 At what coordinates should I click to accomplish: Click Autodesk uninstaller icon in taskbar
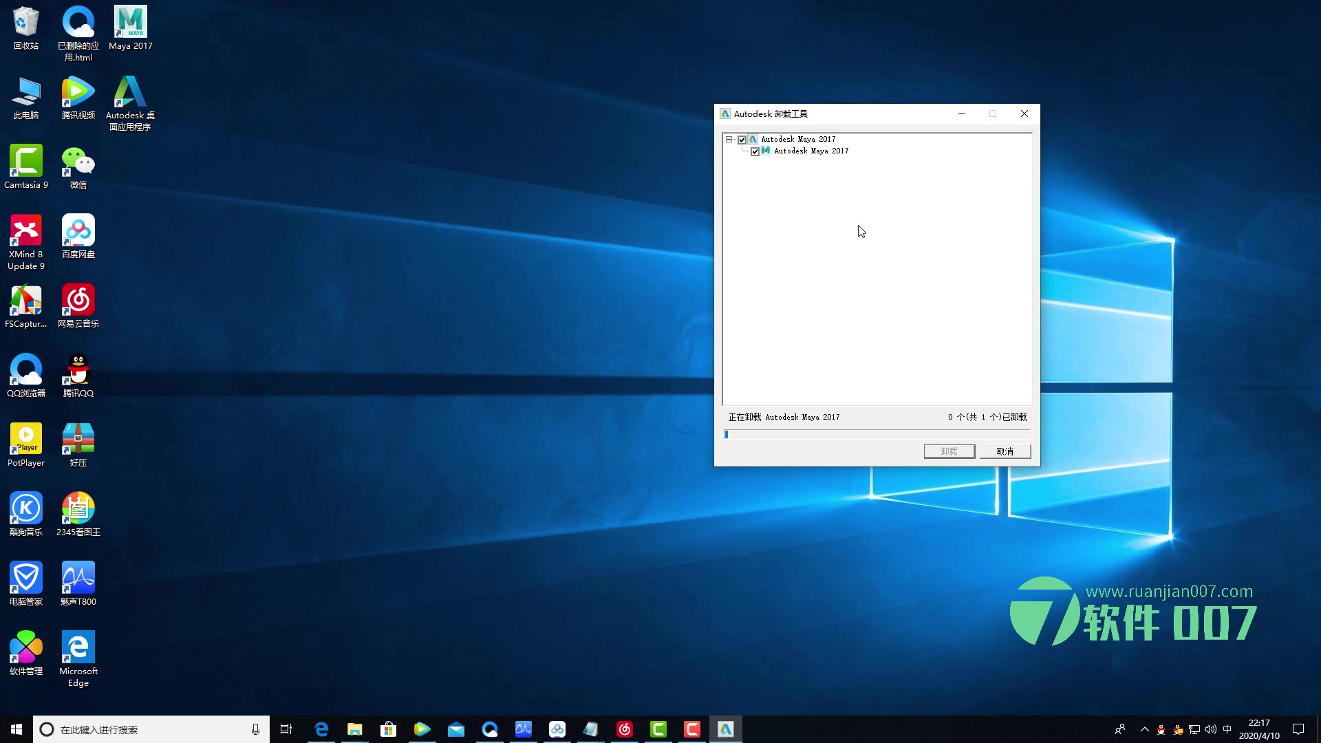[x=726, y=729]
